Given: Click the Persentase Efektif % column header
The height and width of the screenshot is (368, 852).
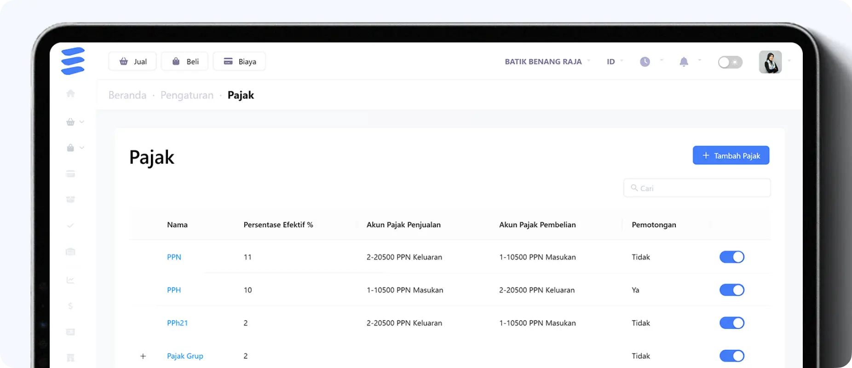Looking at the screenshot, I should [x=278, y=225].
